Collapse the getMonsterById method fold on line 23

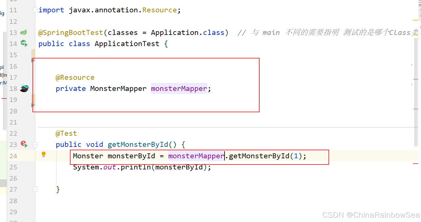tap(35, 144)
